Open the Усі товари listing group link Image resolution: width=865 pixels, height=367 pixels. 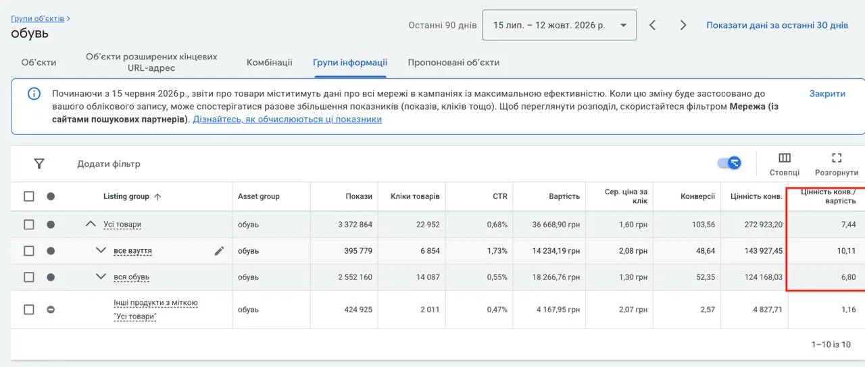click(122, 225)
